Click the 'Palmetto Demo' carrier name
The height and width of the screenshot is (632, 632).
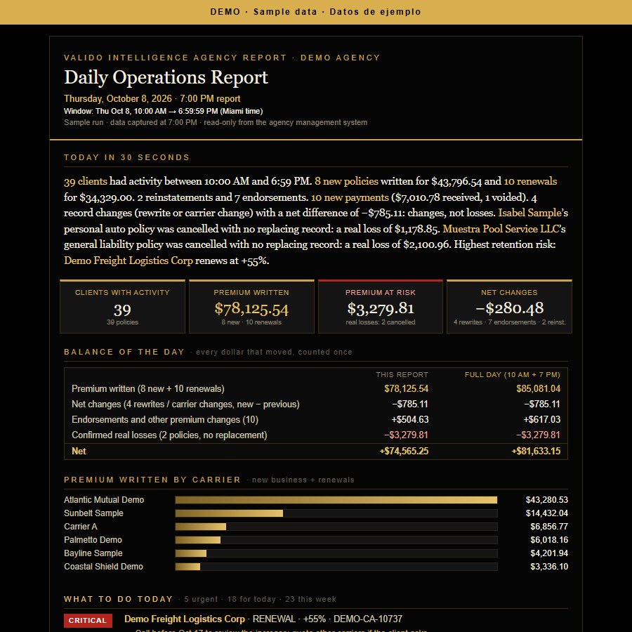point(93,540)
